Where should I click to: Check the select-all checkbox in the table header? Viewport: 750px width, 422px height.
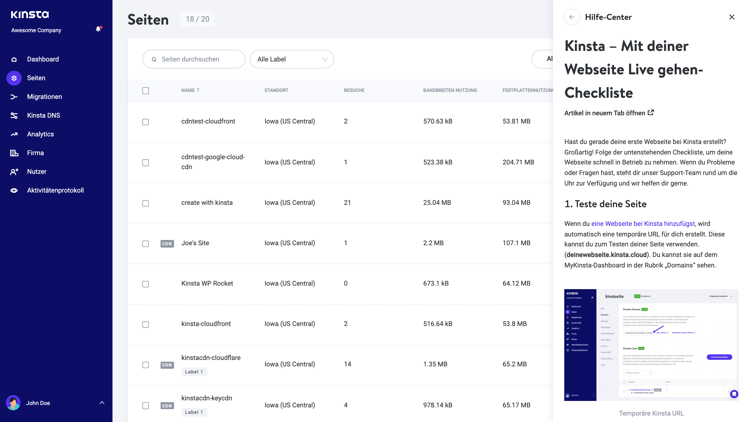(146, 91)
